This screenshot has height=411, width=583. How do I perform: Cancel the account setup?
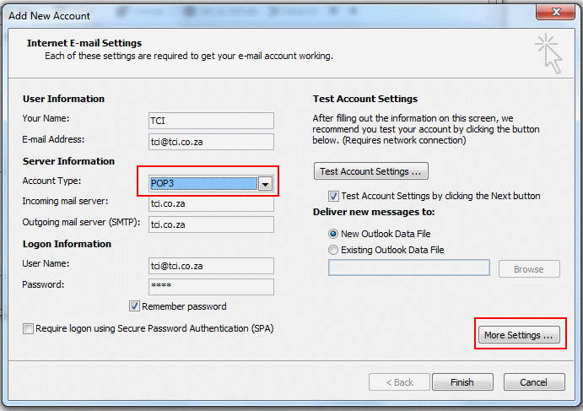534,382
